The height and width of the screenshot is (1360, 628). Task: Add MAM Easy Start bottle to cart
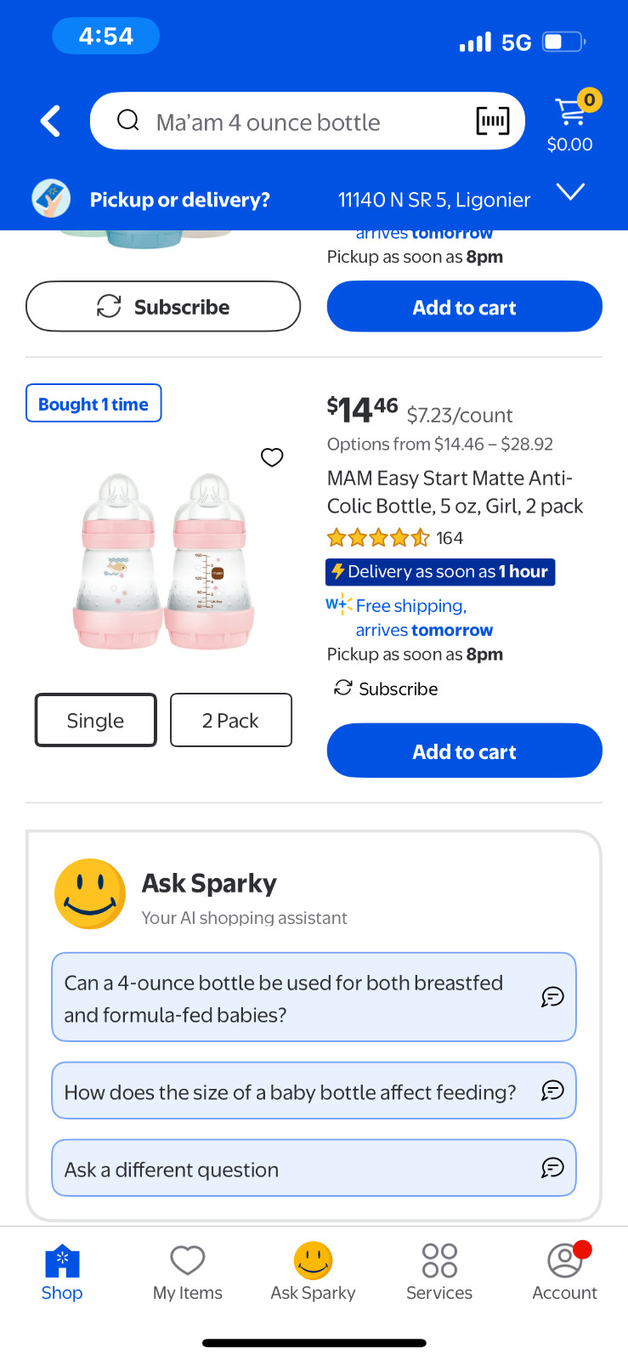coord(465,751)
